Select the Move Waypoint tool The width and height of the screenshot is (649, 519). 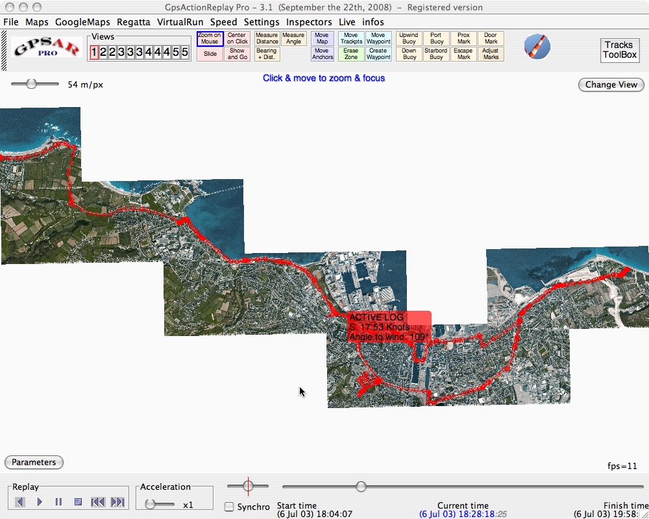pos(378,38)
